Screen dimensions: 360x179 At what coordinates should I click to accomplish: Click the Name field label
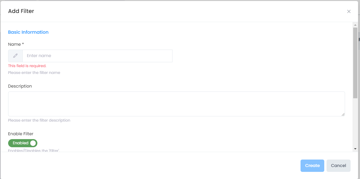pos(16,44)
